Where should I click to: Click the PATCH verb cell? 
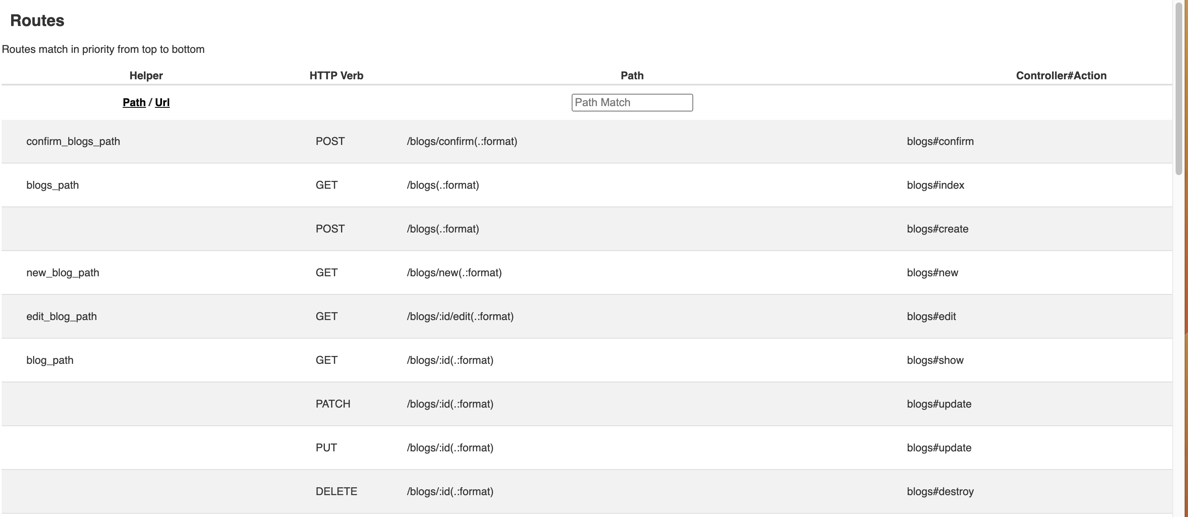(x=332, y=404)
